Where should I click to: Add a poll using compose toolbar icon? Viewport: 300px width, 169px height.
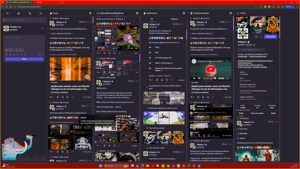pyautogui.click(x=10, y=55)
